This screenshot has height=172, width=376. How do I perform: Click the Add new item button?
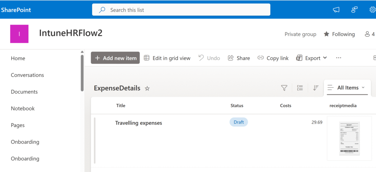115,58
